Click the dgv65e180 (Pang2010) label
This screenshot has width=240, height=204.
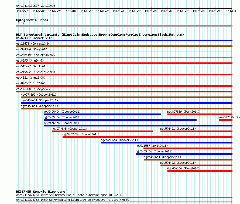pyautogui.click(x=183, y=168)
